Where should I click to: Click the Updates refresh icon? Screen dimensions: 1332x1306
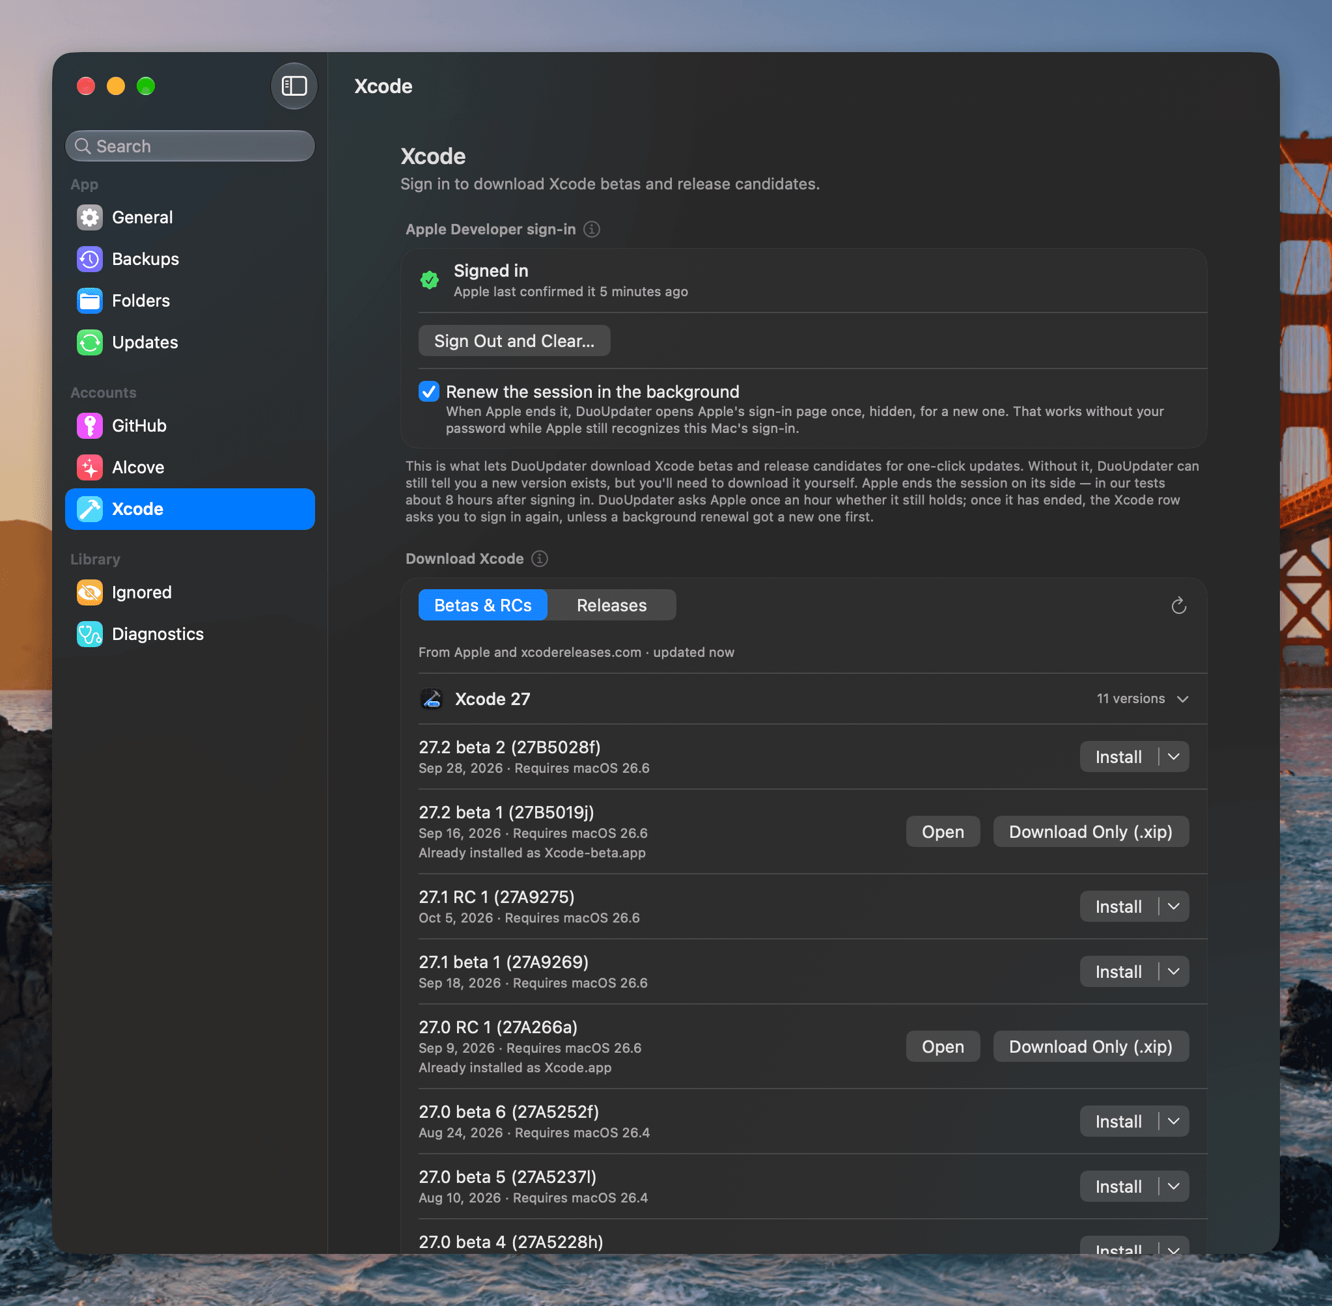[x=90, y=342]
